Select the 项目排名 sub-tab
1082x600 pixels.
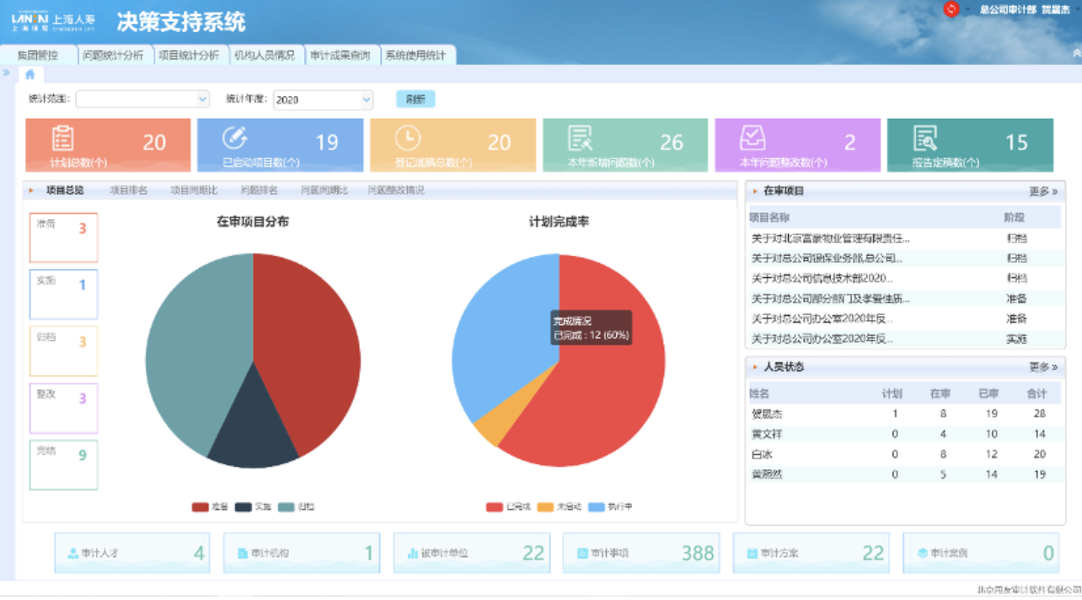[128, 190]
